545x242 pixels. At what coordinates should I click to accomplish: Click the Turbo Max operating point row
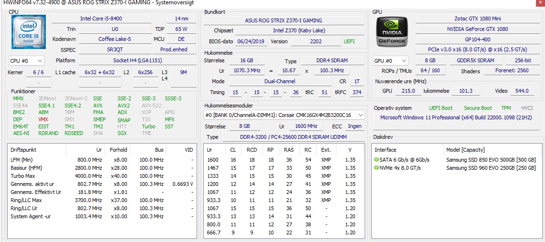pos(102,176)
